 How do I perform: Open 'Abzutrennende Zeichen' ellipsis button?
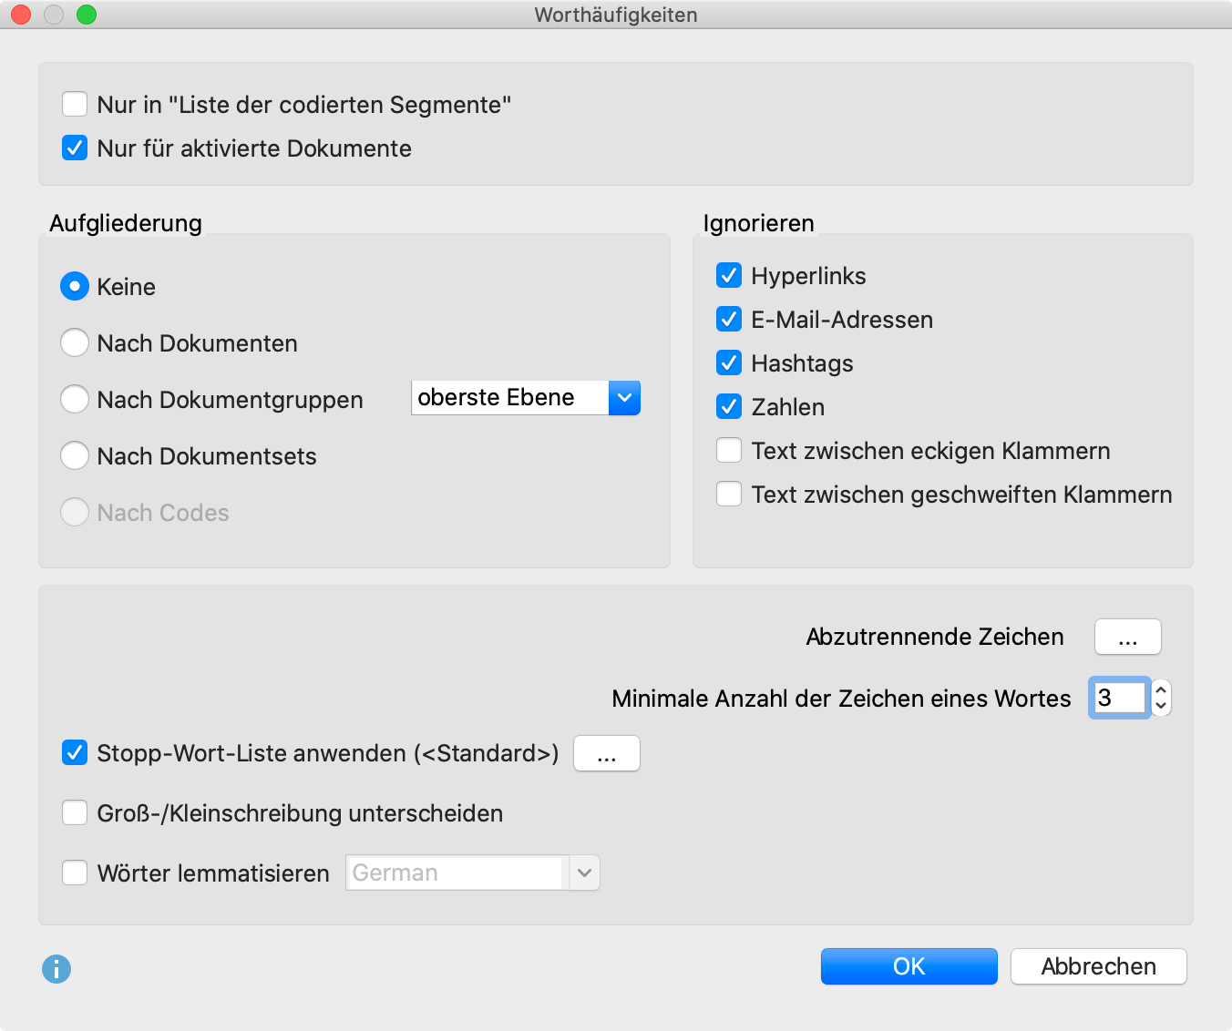point(1128,637)
